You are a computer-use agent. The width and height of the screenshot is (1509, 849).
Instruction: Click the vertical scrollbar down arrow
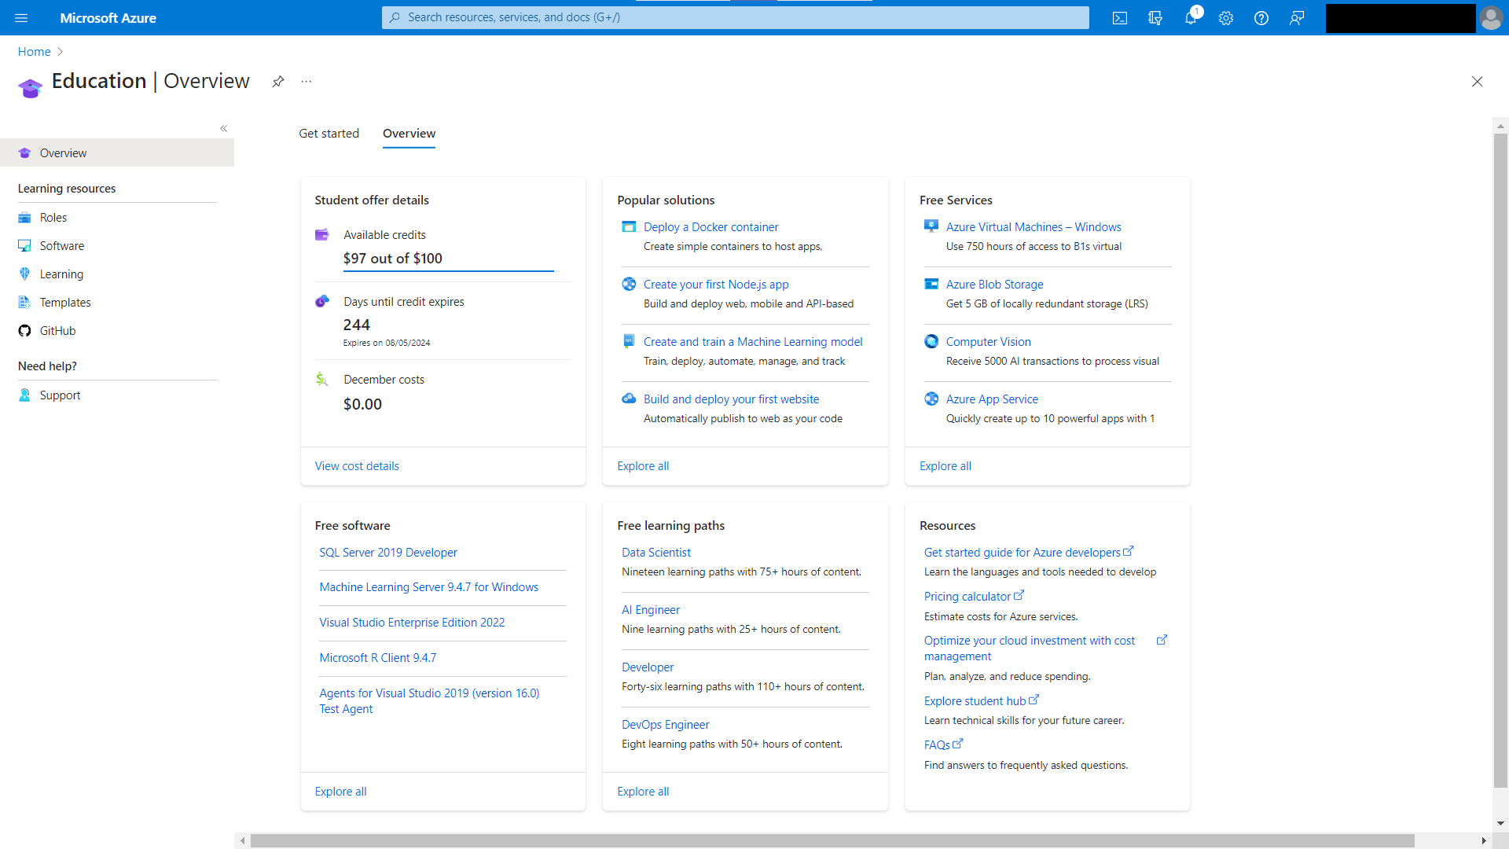pos(1500,824)
